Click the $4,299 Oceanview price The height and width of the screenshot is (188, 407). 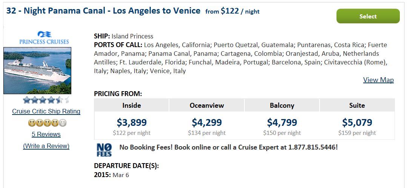tap(207, 122)
